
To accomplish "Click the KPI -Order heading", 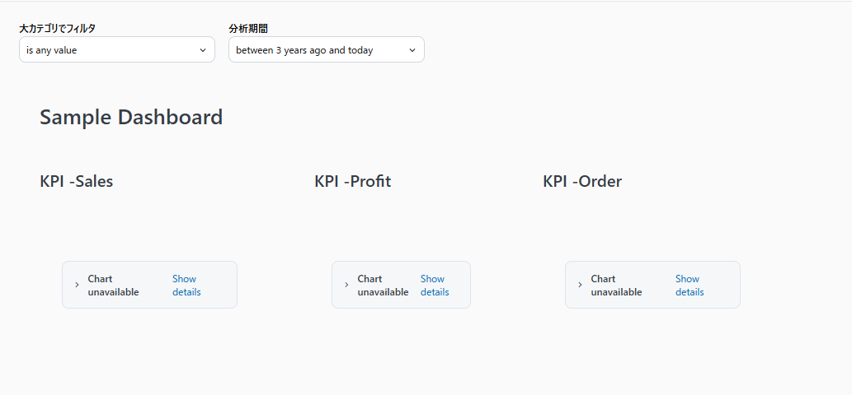I will coord(582,181).
